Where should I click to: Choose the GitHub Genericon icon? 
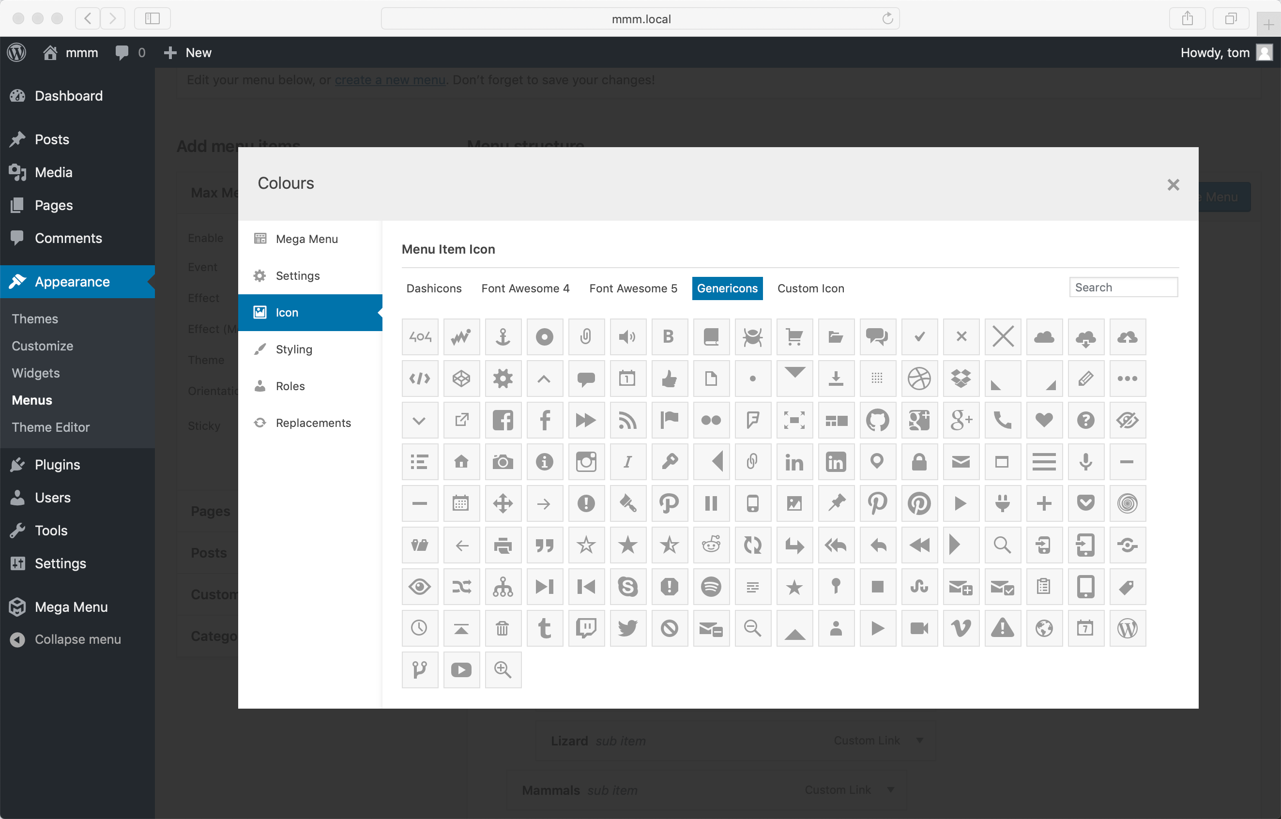pos(877,420)
